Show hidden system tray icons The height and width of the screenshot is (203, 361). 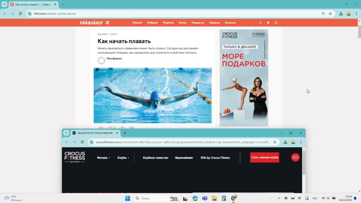click(279, 198)
